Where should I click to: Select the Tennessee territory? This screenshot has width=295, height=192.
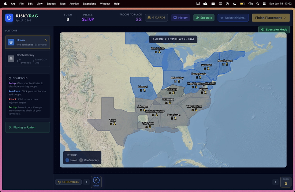168,101
